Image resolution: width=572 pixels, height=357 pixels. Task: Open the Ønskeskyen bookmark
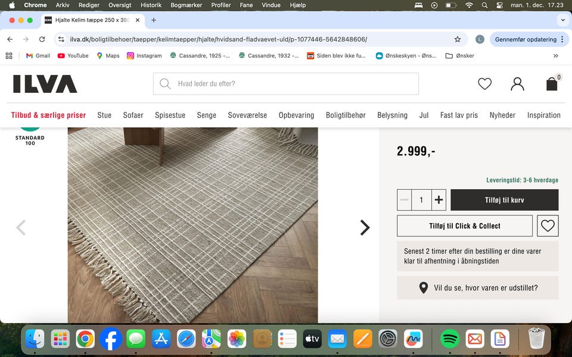pyautogui.click(x=406, y=56)
